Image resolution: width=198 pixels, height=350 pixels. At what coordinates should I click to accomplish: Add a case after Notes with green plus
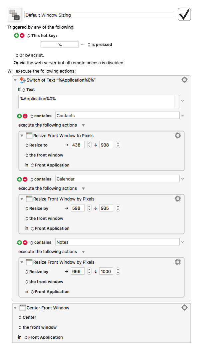tap(19, 242)
